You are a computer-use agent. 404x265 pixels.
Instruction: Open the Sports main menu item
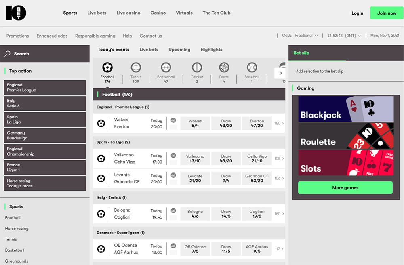[x=70, y=13]
